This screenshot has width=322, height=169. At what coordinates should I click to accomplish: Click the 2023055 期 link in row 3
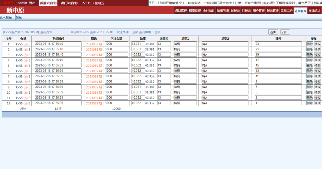point(94,55)
